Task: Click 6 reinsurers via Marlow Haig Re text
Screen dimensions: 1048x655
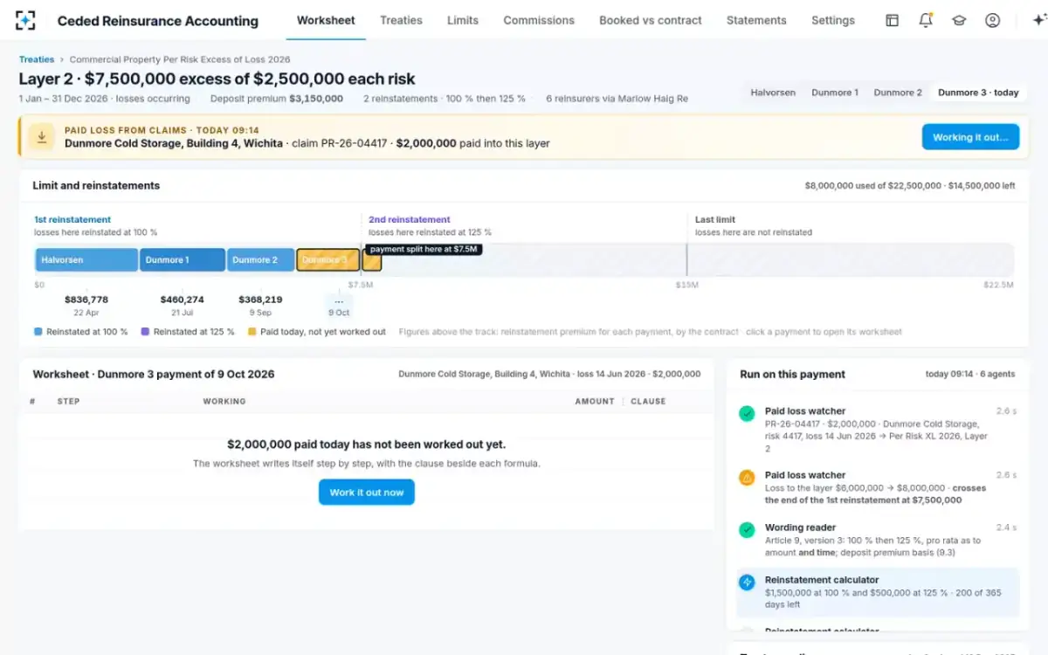Action: 617,99
